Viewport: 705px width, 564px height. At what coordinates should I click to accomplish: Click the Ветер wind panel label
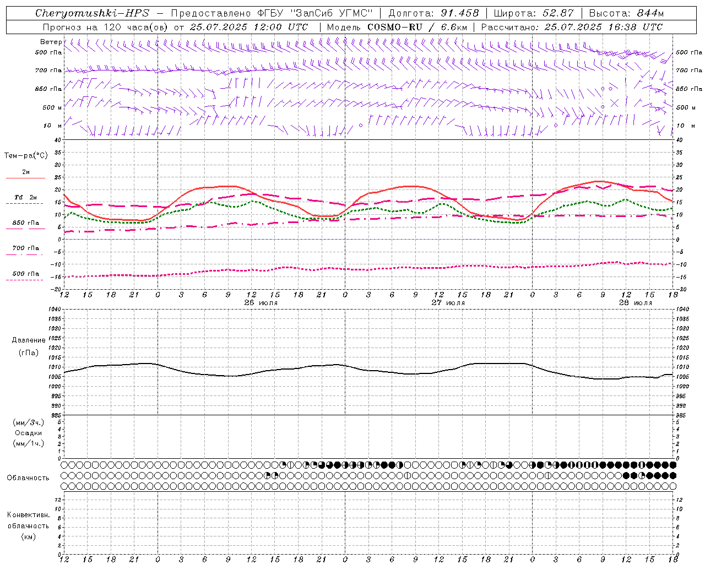tap(51, 42)
